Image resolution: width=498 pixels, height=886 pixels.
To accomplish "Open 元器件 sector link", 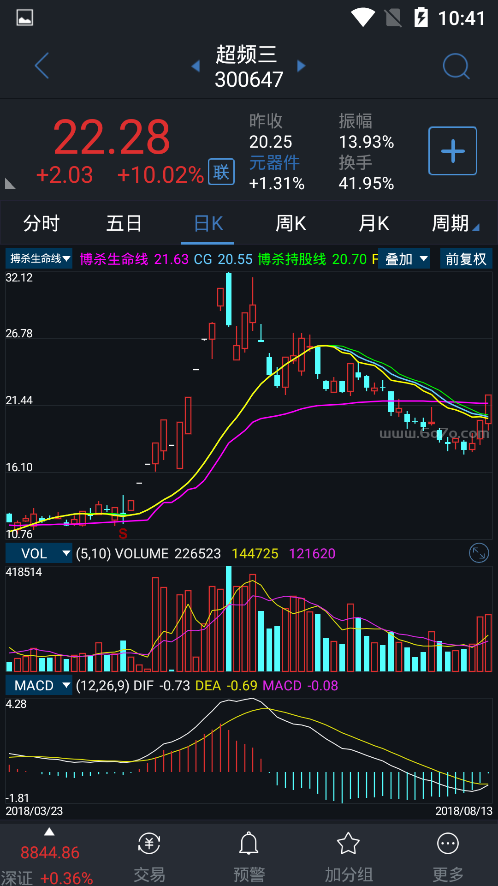I will 274,162.
